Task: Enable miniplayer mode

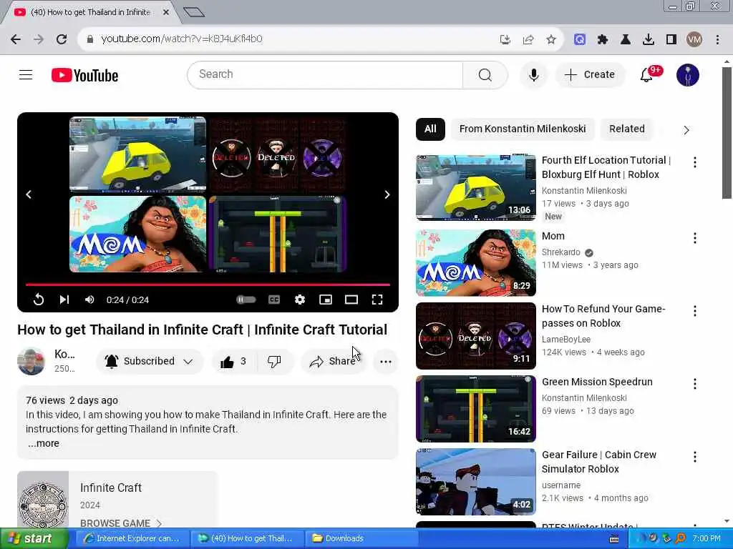Action: coord(326,300)
